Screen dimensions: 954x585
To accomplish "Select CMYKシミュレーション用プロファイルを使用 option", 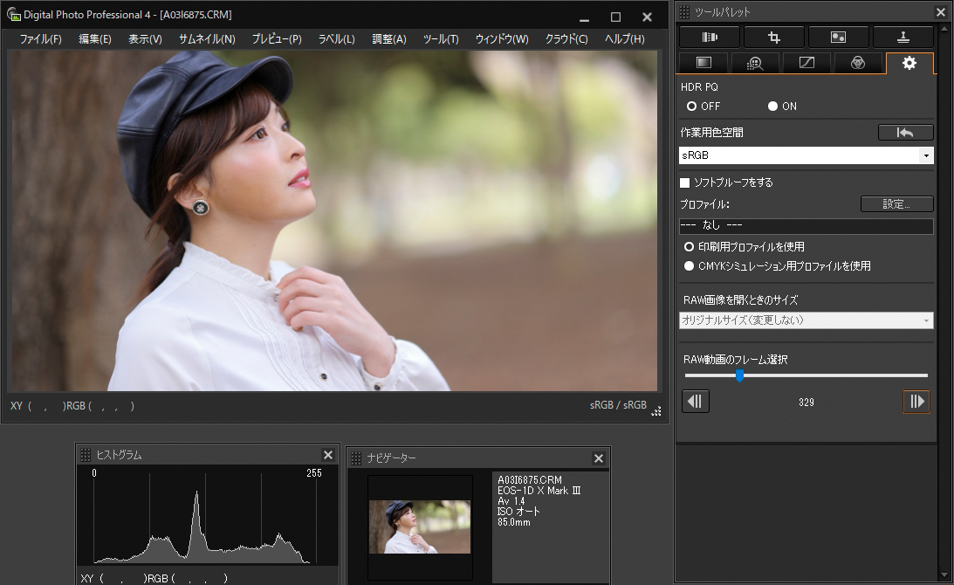I will (690, 266).
